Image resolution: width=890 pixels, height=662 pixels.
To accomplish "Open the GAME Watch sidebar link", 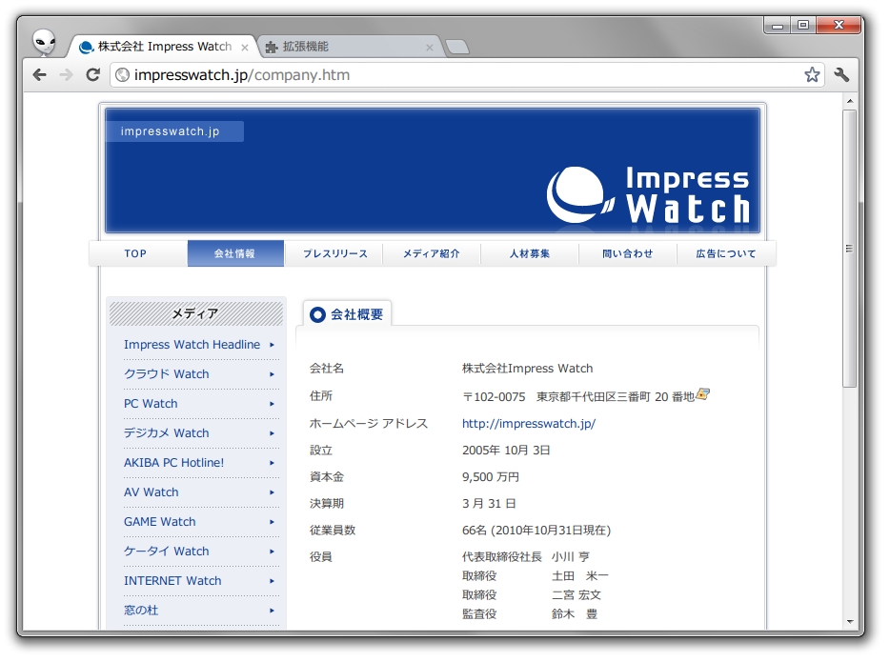I will point(159,521).
